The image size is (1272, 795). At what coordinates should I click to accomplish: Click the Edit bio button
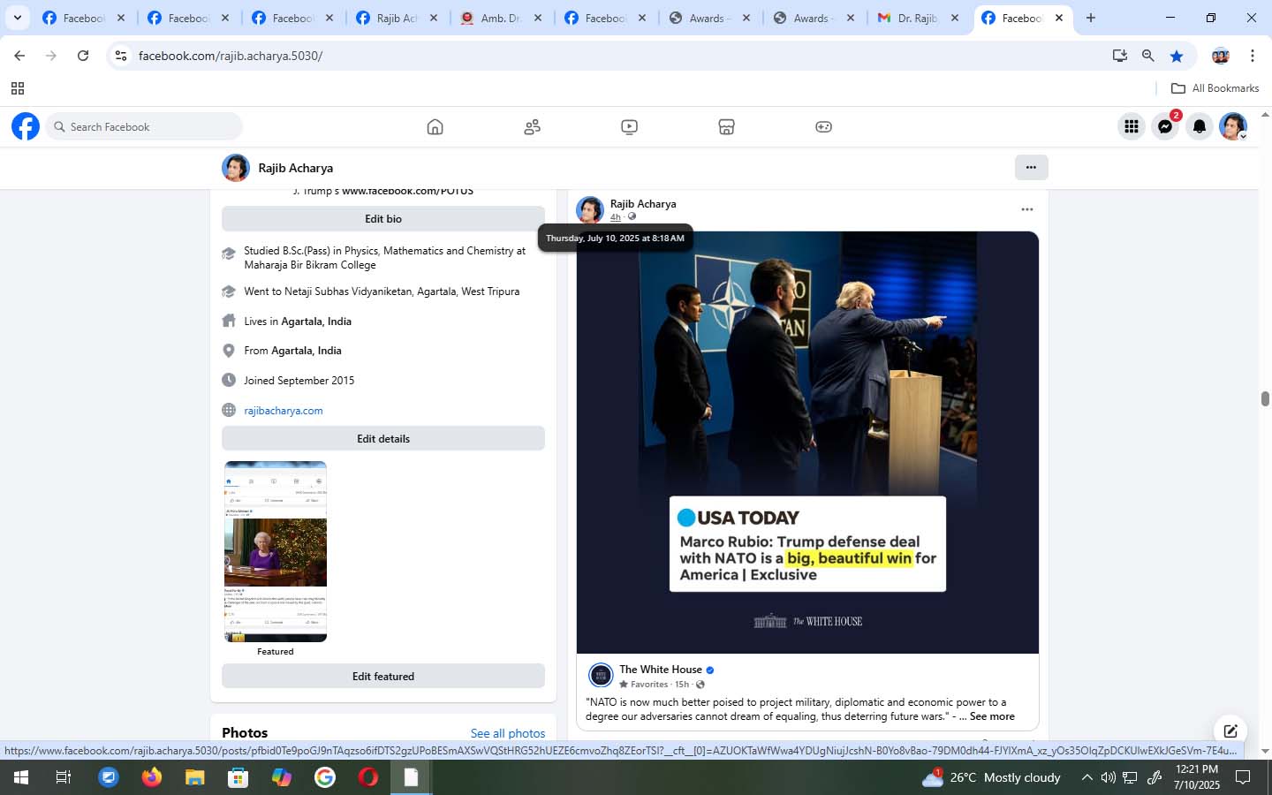[x=383, y=218]
